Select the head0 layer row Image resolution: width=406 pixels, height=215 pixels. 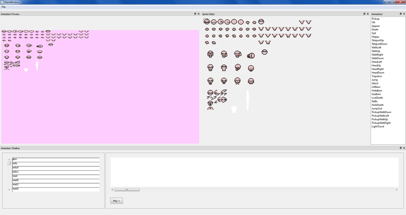(56, 181)
